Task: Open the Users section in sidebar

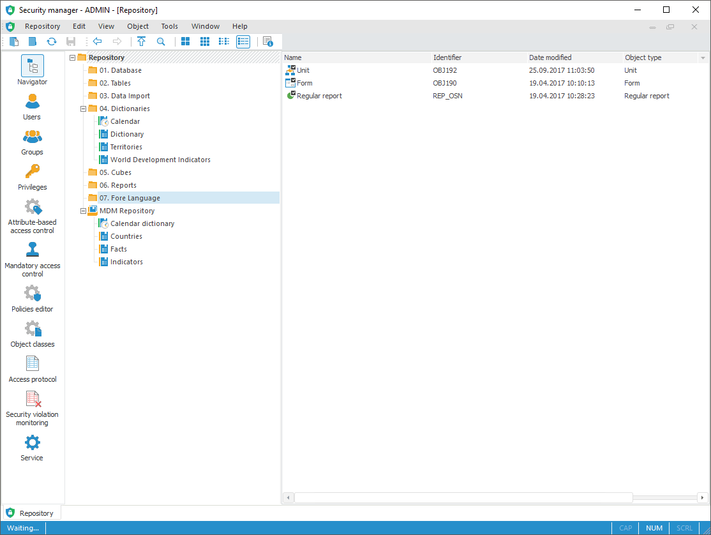Action: 32,106
